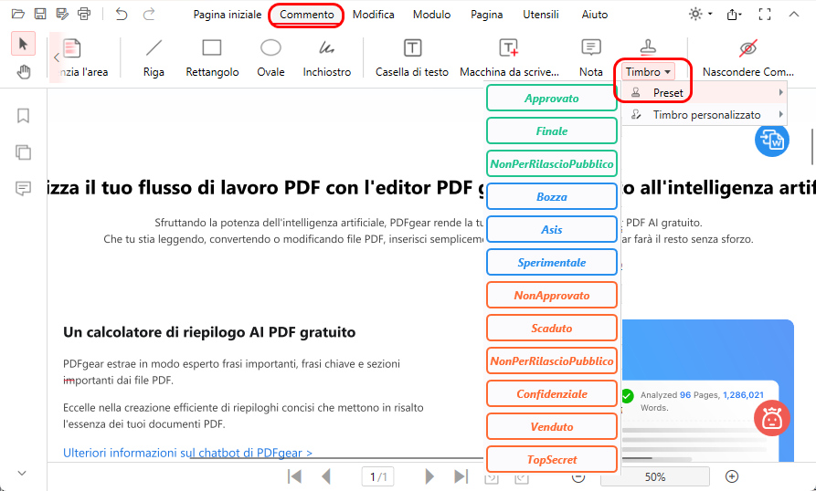Jump to the last page
Image resolution: width=816 pixels, height=491 pixels.
tap(461, 476)
